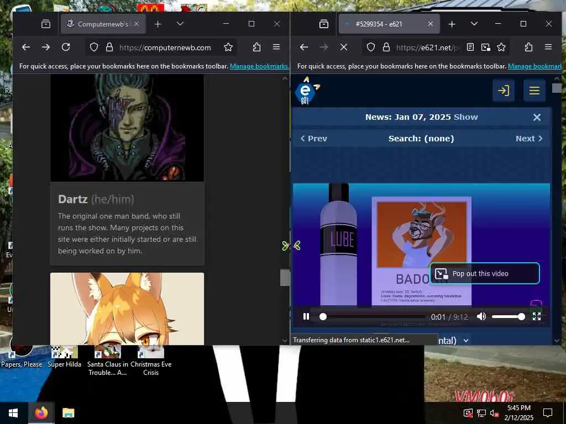Open extensions in e621 window

coord(528,47)
